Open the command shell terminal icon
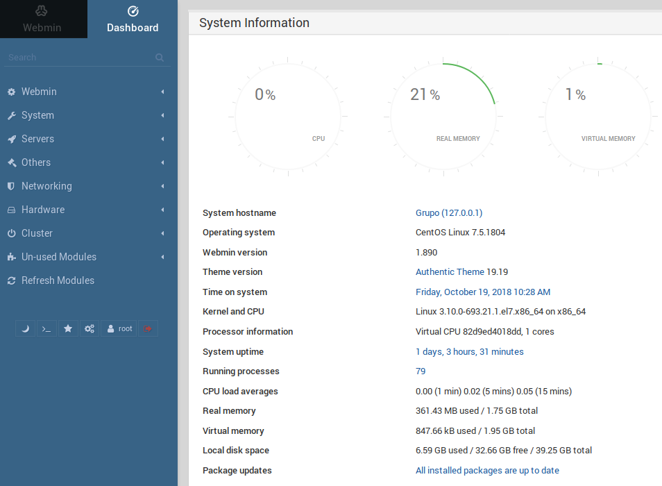 click(x=46, y=328)
